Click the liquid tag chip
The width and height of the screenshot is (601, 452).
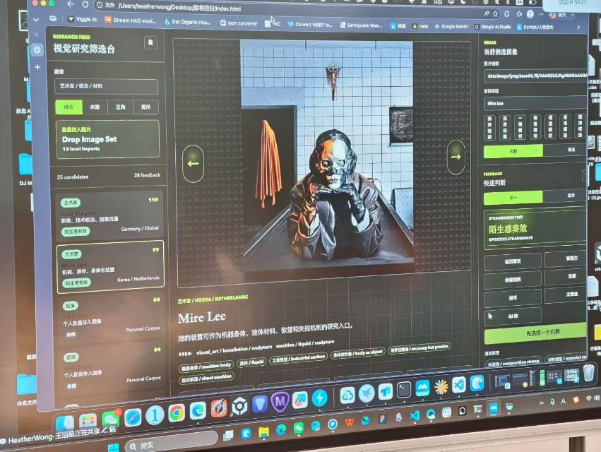[x=251, y=362]
